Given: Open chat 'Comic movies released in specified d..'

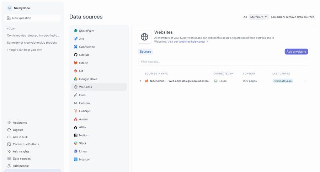Looking at the screenshot, I should (x=33, y=35).
